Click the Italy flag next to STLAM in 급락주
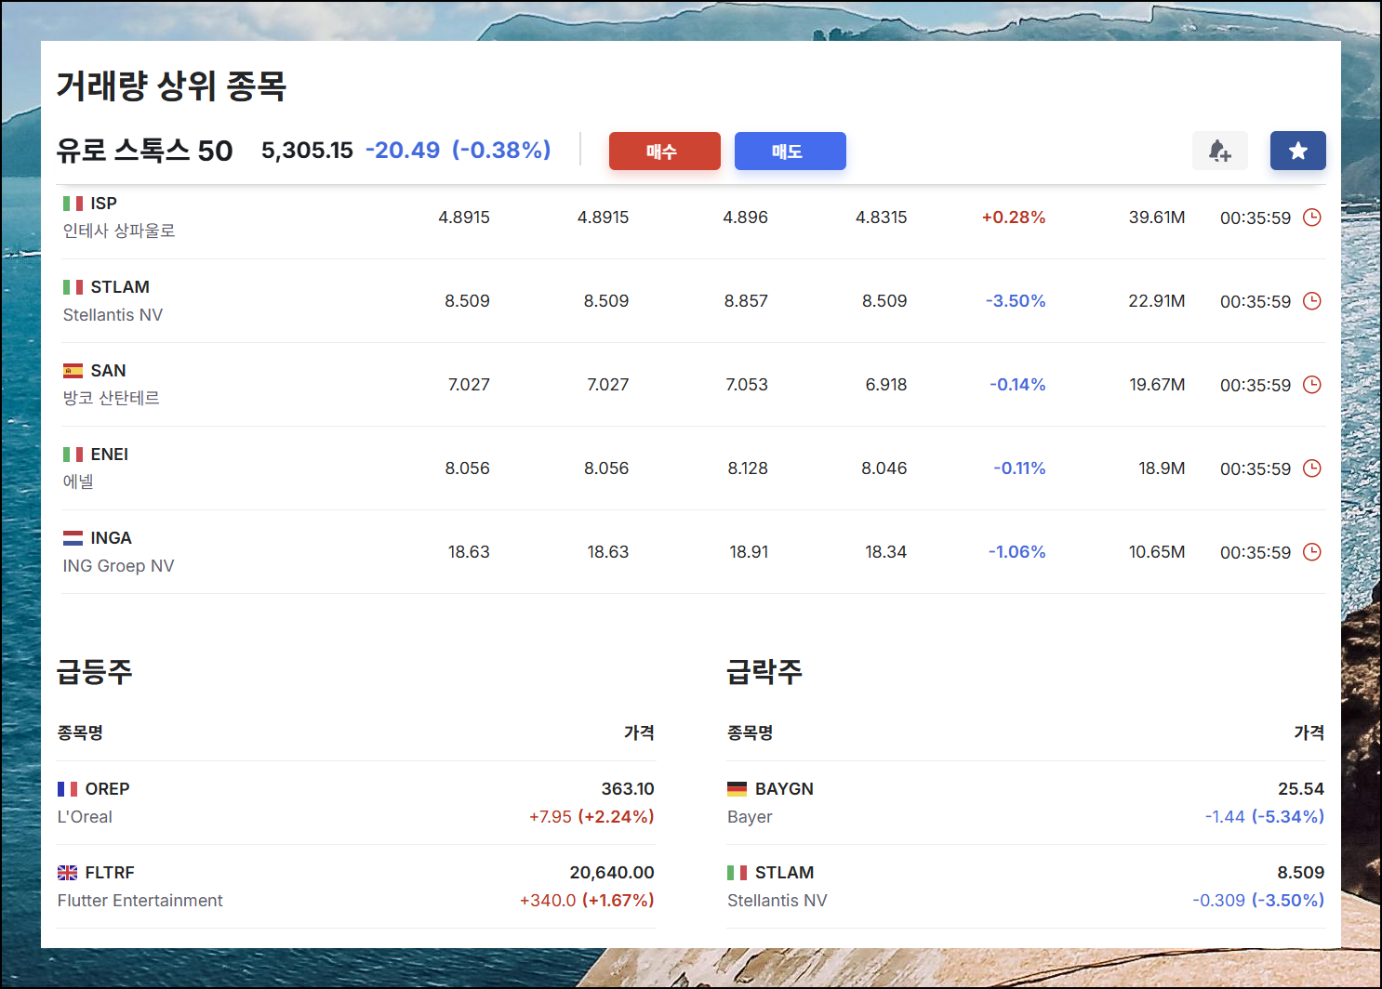Screen dimensions: 1382x989 pyautogui.click(x=737, y=873)
